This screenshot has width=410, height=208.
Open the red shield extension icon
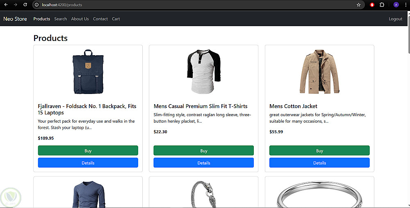372,5
